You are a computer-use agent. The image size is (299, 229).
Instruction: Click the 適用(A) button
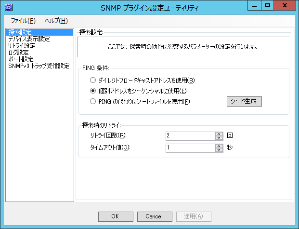coord(194,216)
